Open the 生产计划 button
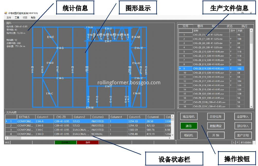Image resolution: width=258 pixels, height=166 pixels. click(243, 135)
